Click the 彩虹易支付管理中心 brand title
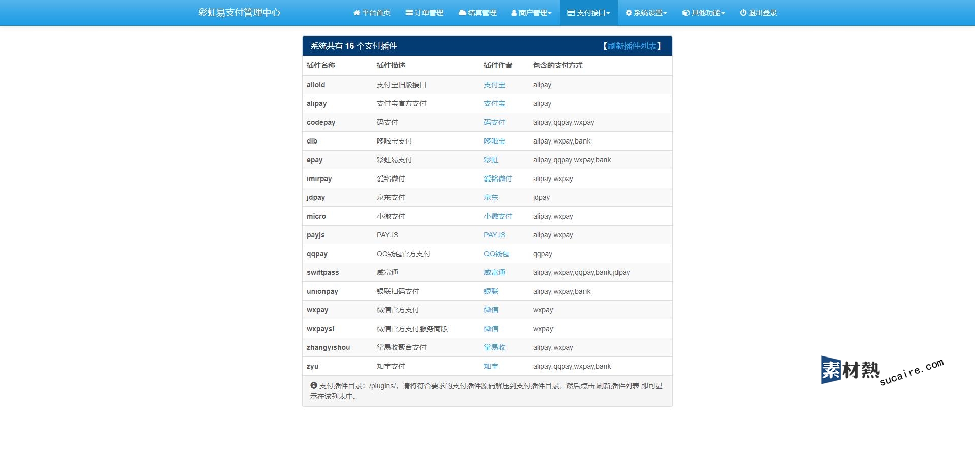The image size is (975, 464). pyautogui.click(x=239, y=13)
